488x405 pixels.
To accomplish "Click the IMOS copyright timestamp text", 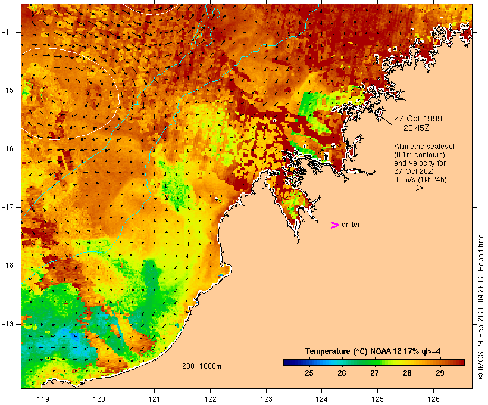I will coord(480,307).
